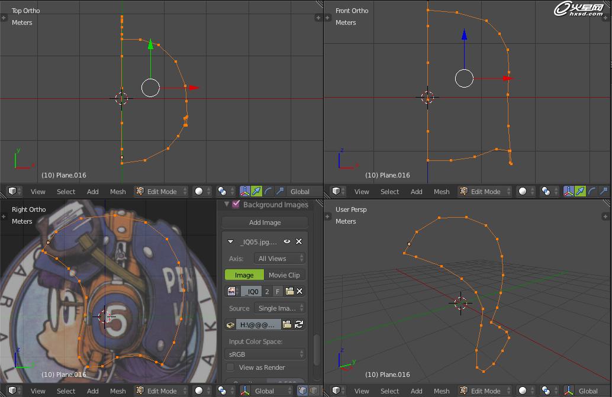
Task: Enable View as Render checkbox
Action: pyautogui.click(x=230, y=367)
